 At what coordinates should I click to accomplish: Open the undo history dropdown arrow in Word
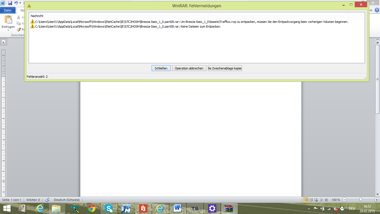(x=20, y=3)
